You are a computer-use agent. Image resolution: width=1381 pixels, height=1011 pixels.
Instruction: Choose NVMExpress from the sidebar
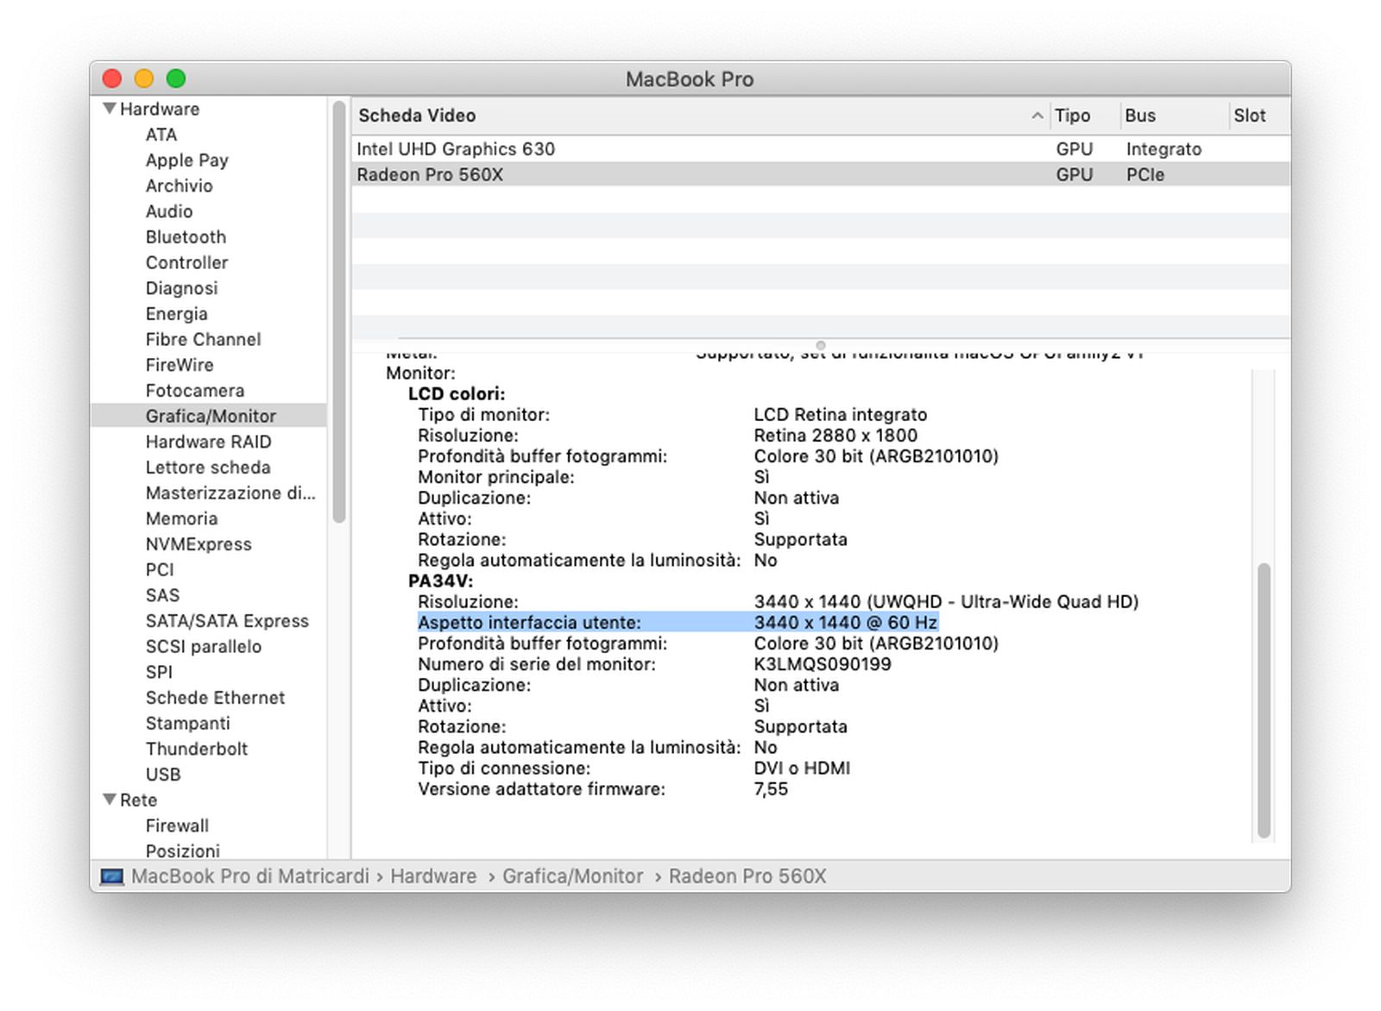tap(199, 544)
